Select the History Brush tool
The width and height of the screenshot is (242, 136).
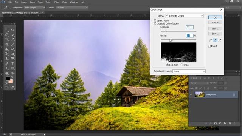click(x=12, y=49)
